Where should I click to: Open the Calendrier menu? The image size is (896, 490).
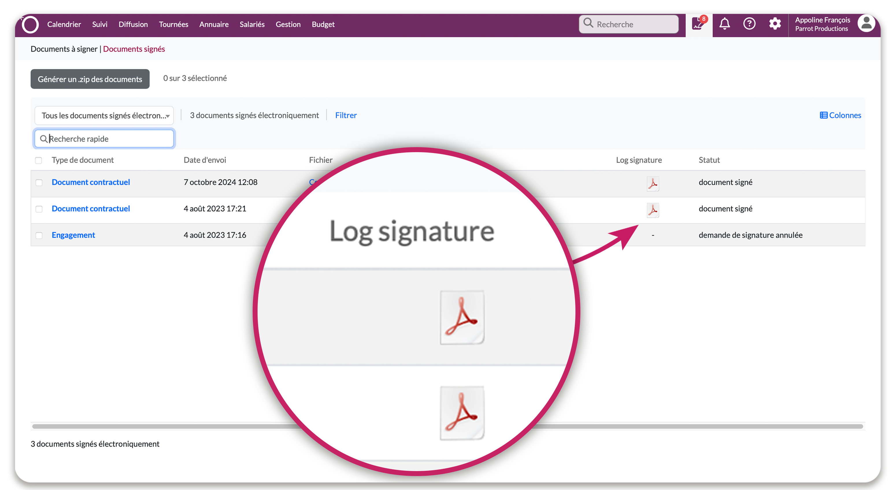tap(64, 24)
